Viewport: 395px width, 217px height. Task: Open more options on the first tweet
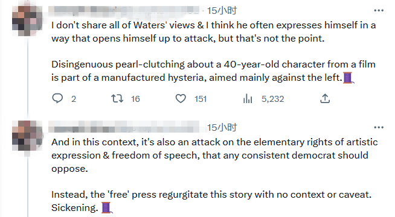click(379, 10)
